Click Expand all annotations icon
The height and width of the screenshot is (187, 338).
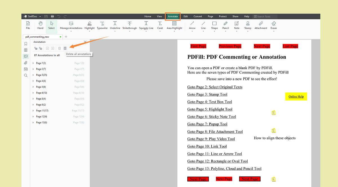coord(35,48)
